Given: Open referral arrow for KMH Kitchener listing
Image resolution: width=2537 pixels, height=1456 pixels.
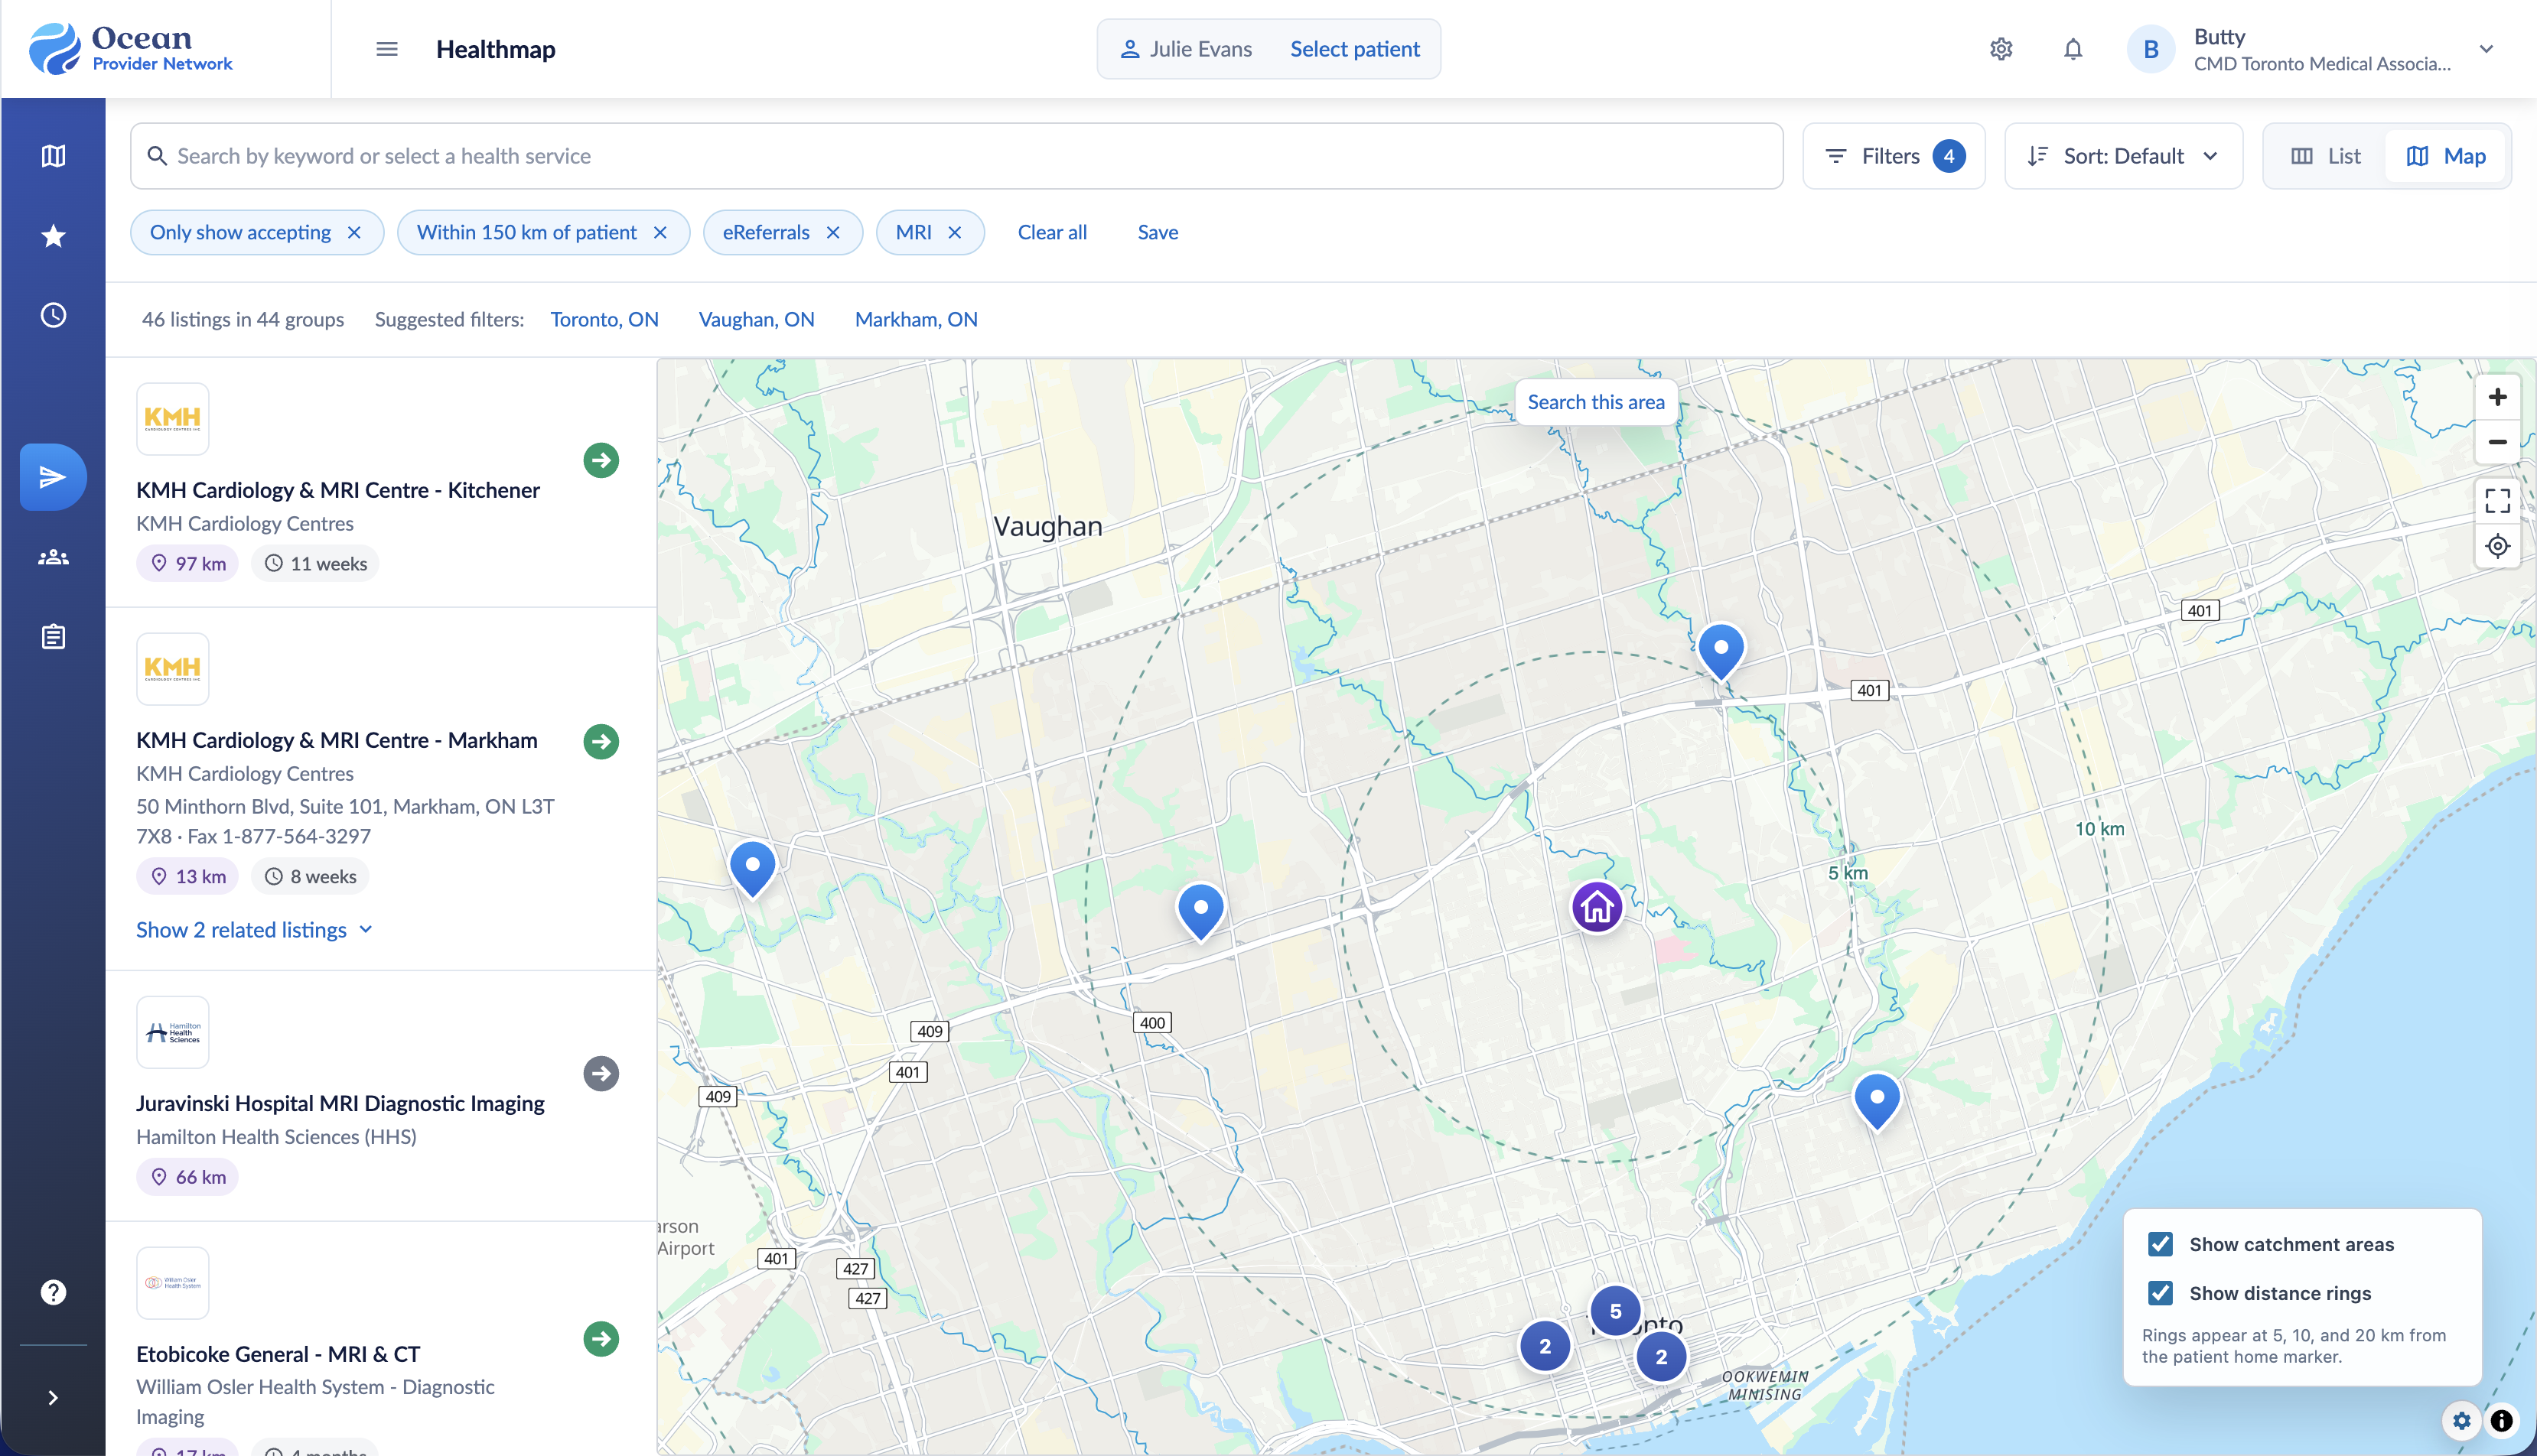Looking at the screenshot, I should click(x=601, y=460).
